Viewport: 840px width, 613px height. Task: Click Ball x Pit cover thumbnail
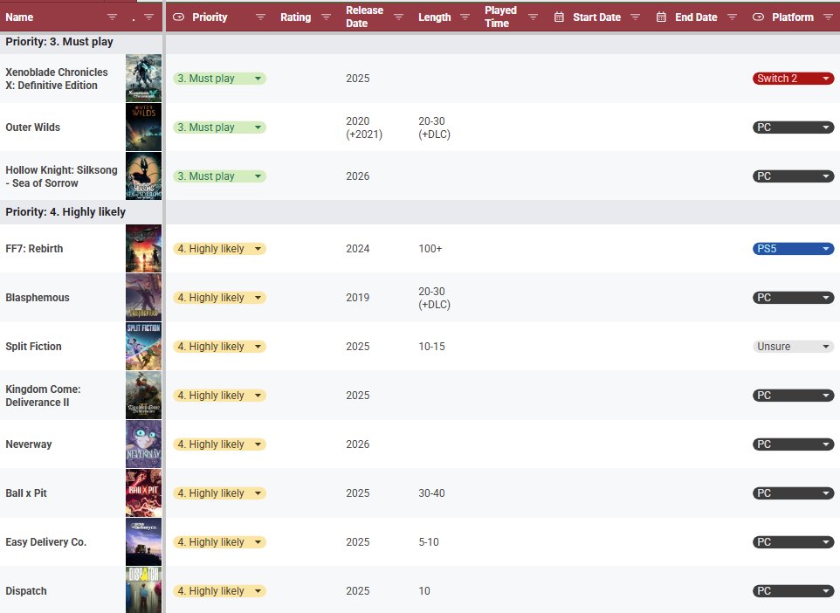pyautogui.click(x=143, y=493)
